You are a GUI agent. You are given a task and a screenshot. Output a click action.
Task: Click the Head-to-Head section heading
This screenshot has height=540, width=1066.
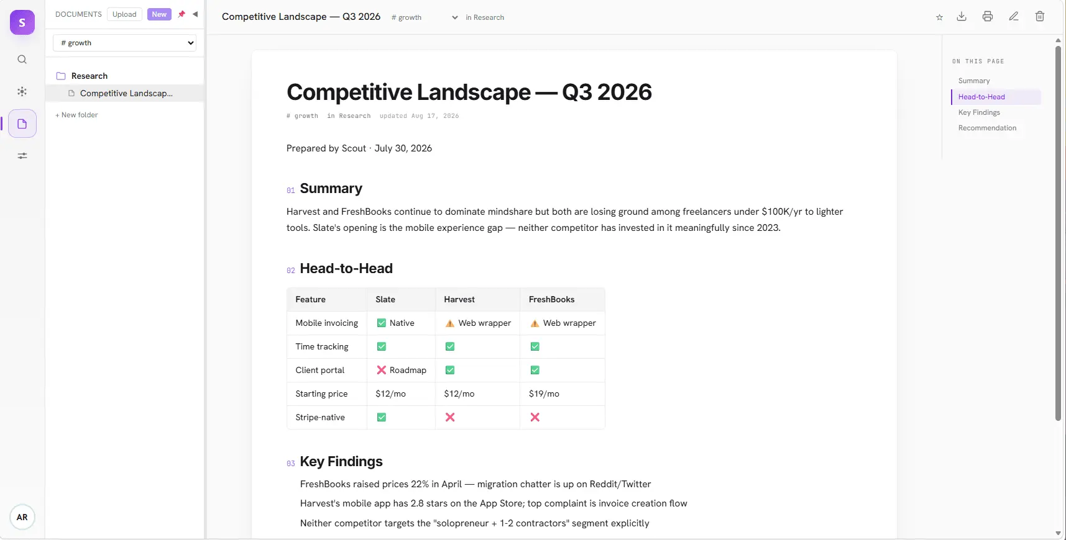(346, 269)
